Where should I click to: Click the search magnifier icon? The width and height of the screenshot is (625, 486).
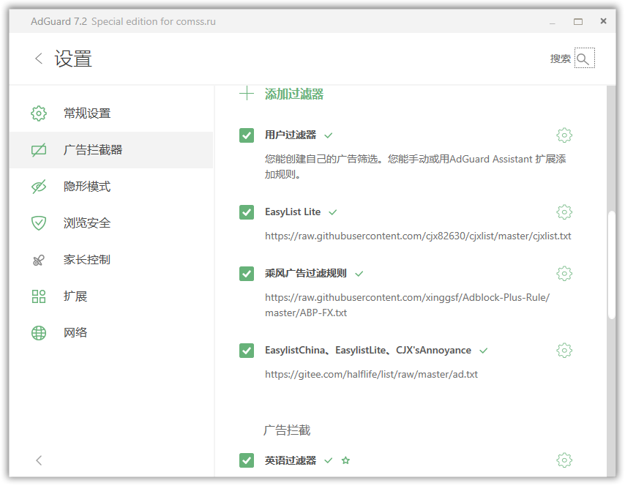584,59
